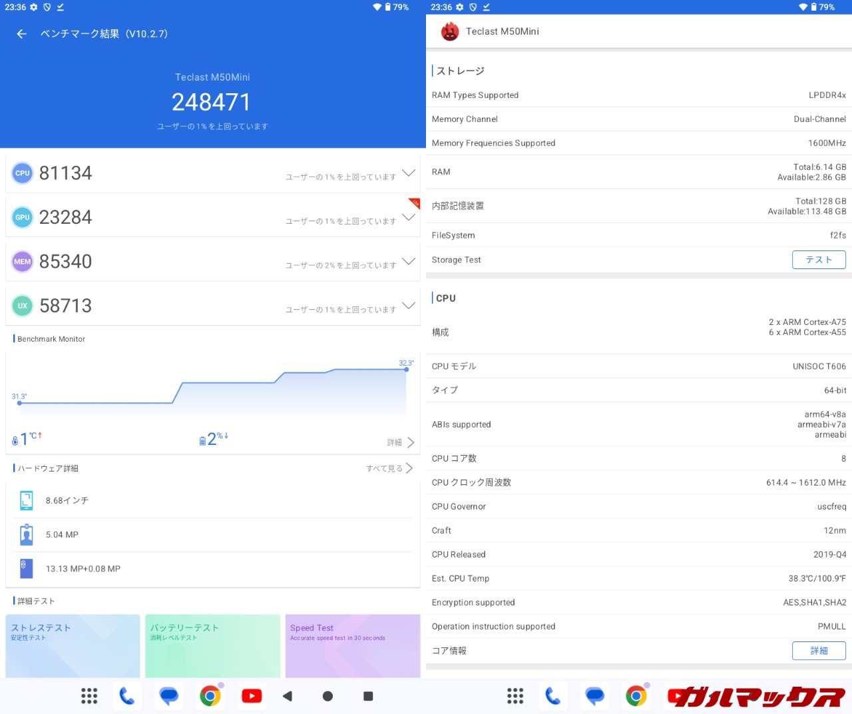This screenshot has height=714, width=852.
Task: Tap the CPU score badge icon
Action: click(x=23, y=173)
